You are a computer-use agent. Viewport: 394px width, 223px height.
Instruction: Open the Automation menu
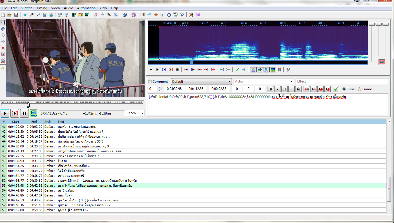86,8
